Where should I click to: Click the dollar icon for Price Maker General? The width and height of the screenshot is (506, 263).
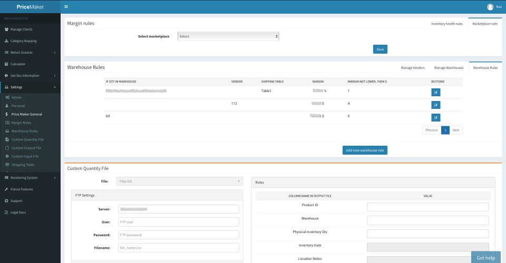tap(7, 114)
